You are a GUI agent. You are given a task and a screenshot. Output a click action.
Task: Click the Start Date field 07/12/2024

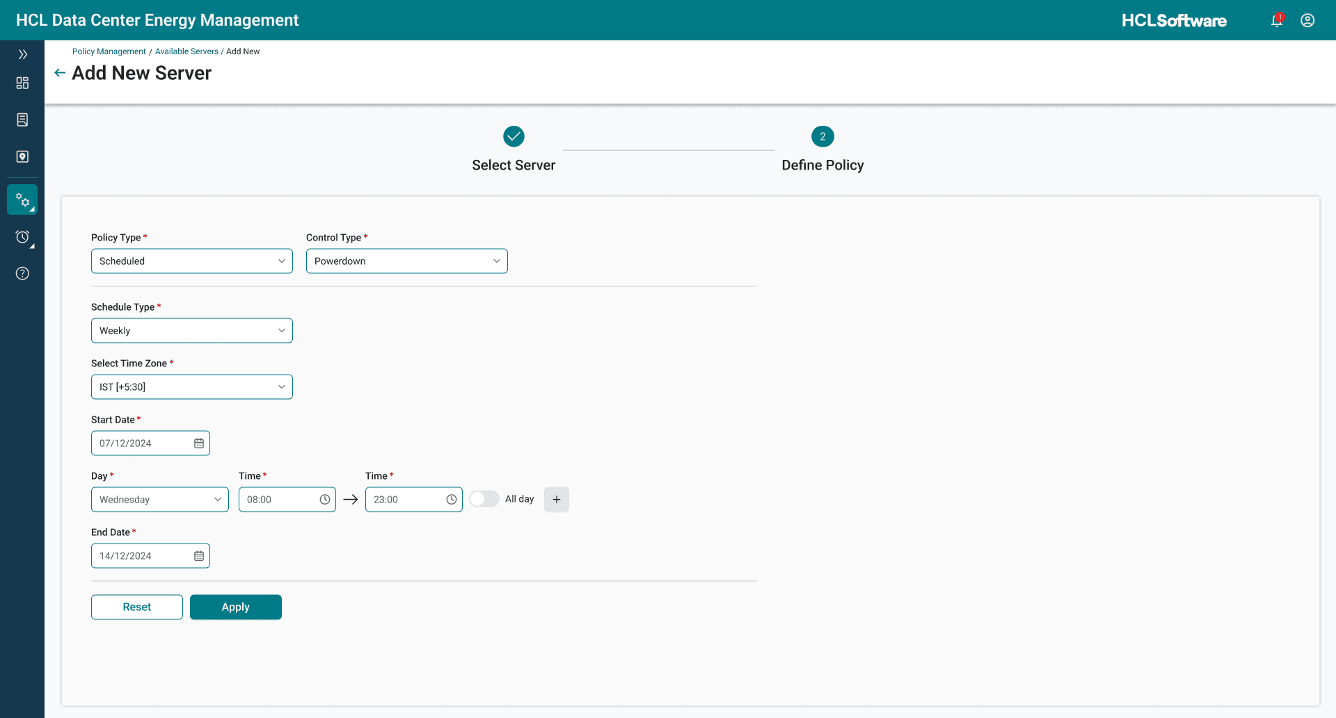(x=150, y=443)
